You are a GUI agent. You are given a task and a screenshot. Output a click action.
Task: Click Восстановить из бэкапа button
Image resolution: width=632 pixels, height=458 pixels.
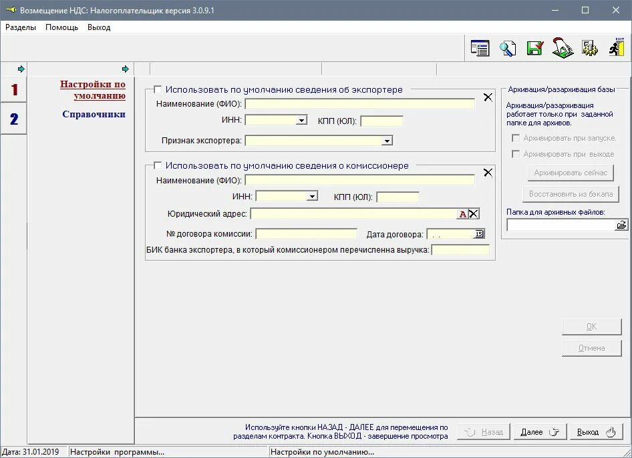pyautogui.click(x=571, y=194)
